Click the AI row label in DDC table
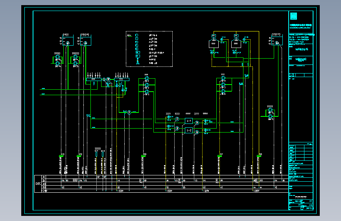 [44, 177]
